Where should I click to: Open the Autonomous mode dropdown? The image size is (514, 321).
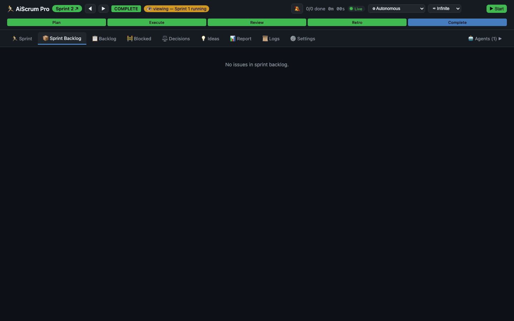pyautogui.click(x=396, y=9)
